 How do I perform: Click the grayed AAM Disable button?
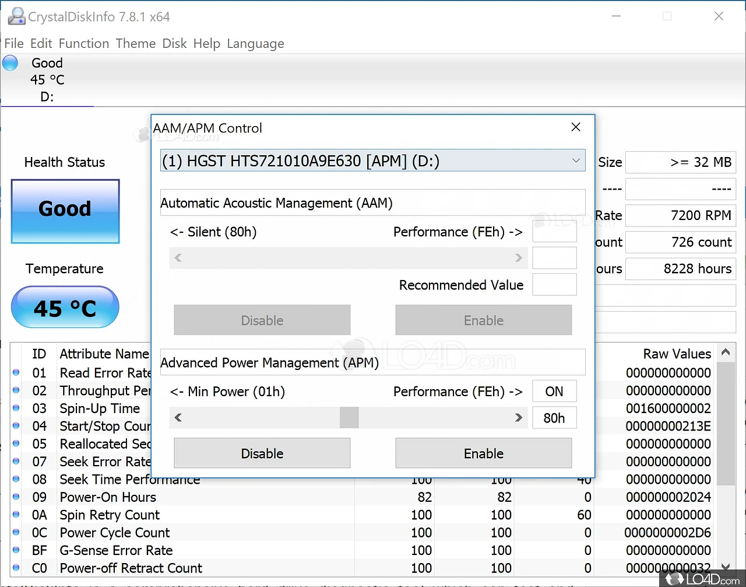pos(262,320)
